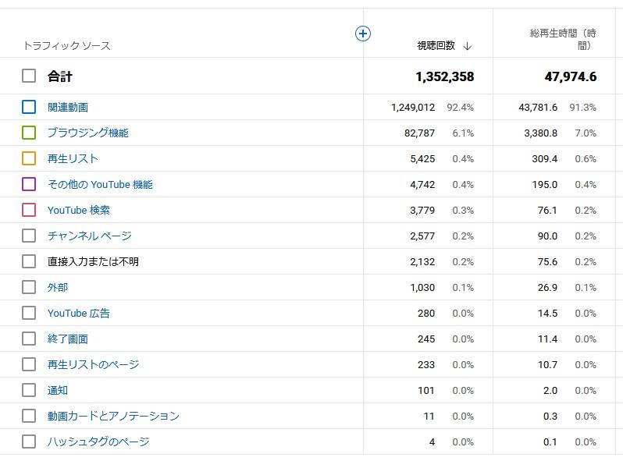This screenshot has height=461, width=623.
Task: Open the YouTube 検索 traffic source
Action: coord(79,210)
